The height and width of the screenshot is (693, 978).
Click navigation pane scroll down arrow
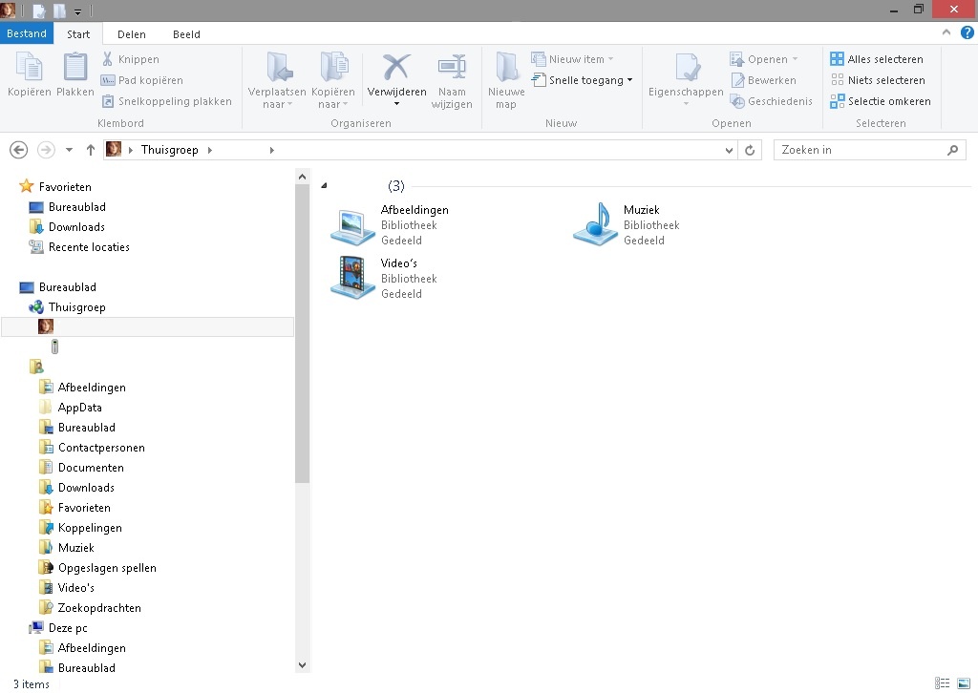coord(302,665)
